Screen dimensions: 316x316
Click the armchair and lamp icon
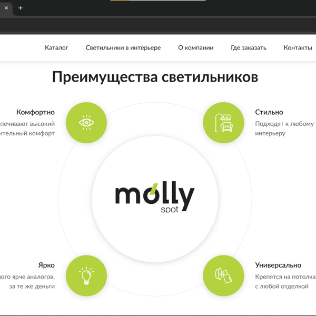[x=223, y=123]
